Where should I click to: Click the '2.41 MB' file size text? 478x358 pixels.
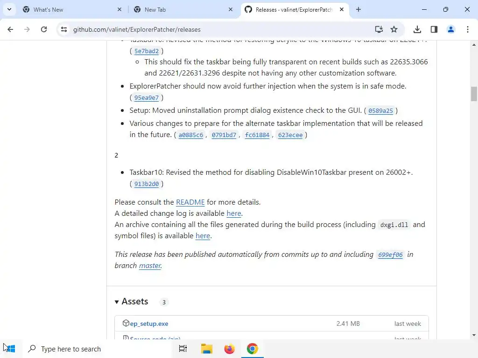pyautogui.click(x=348, y=324)
